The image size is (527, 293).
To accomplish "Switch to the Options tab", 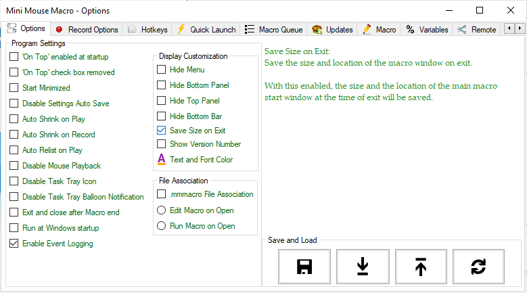I will pos(26,28).
